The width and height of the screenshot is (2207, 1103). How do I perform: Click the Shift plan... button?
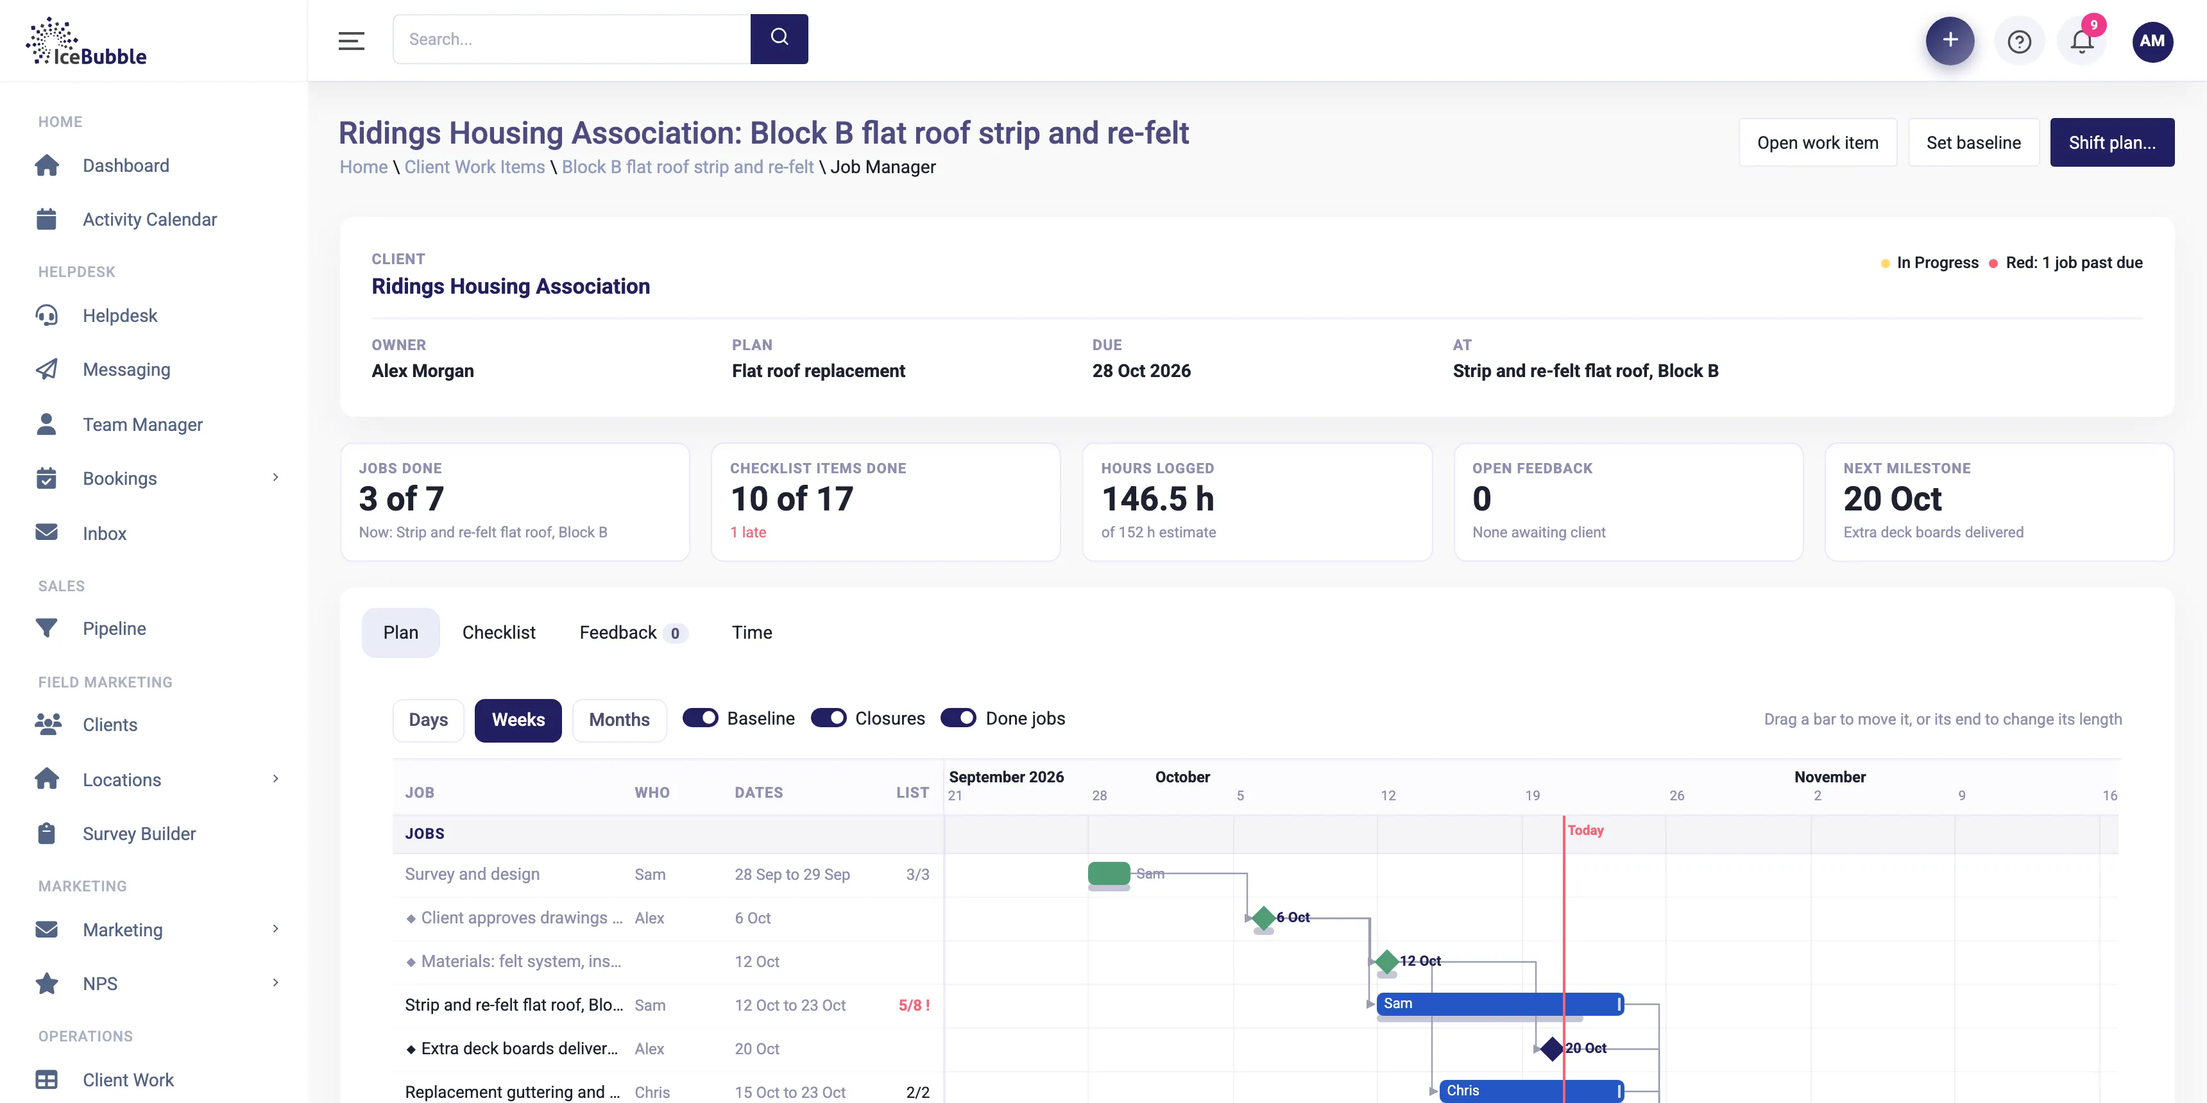click(2112, 142)
